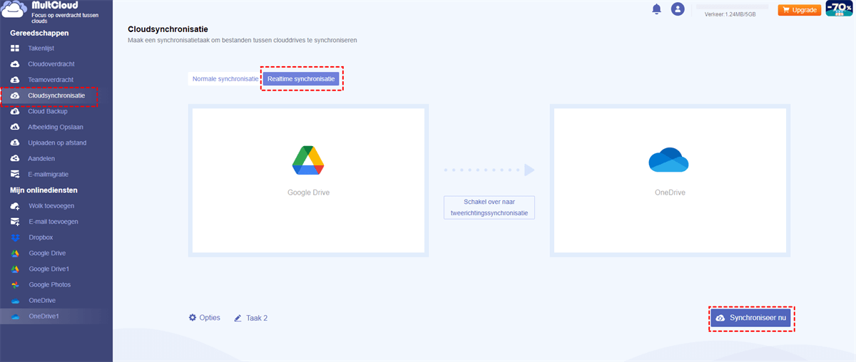The height and width of the screenshot is (362, 856).
Task: Click the large Google Drive source logo
Action: [308, 160]
